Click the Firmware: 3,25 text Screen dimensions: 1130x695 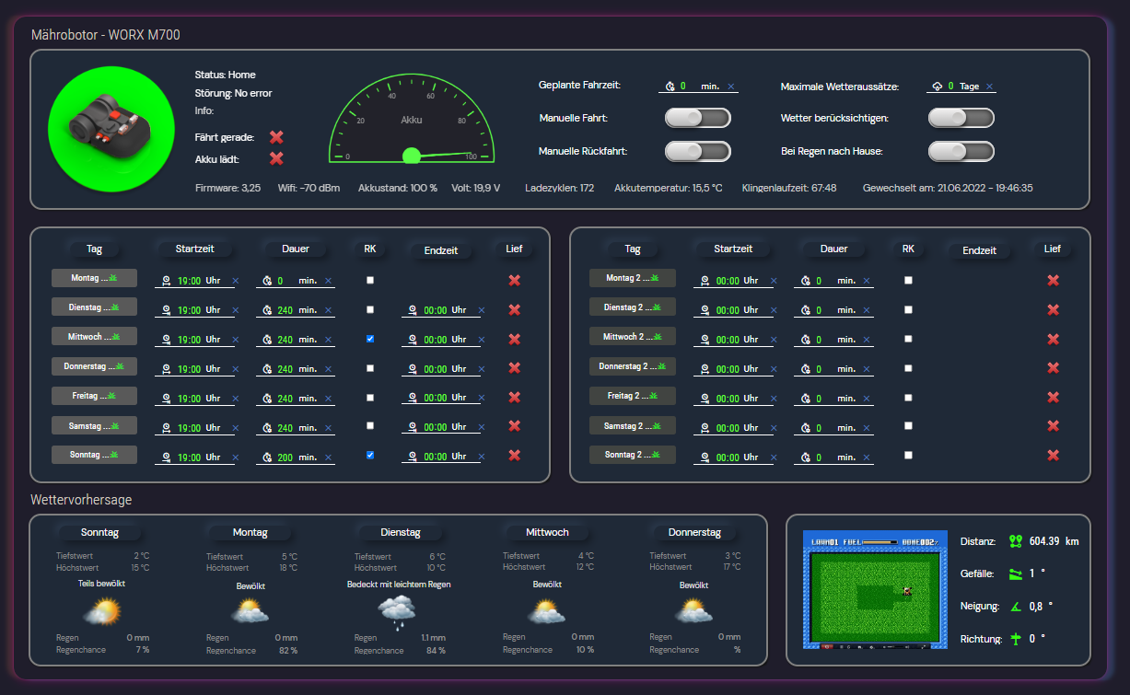pos(228,188)
